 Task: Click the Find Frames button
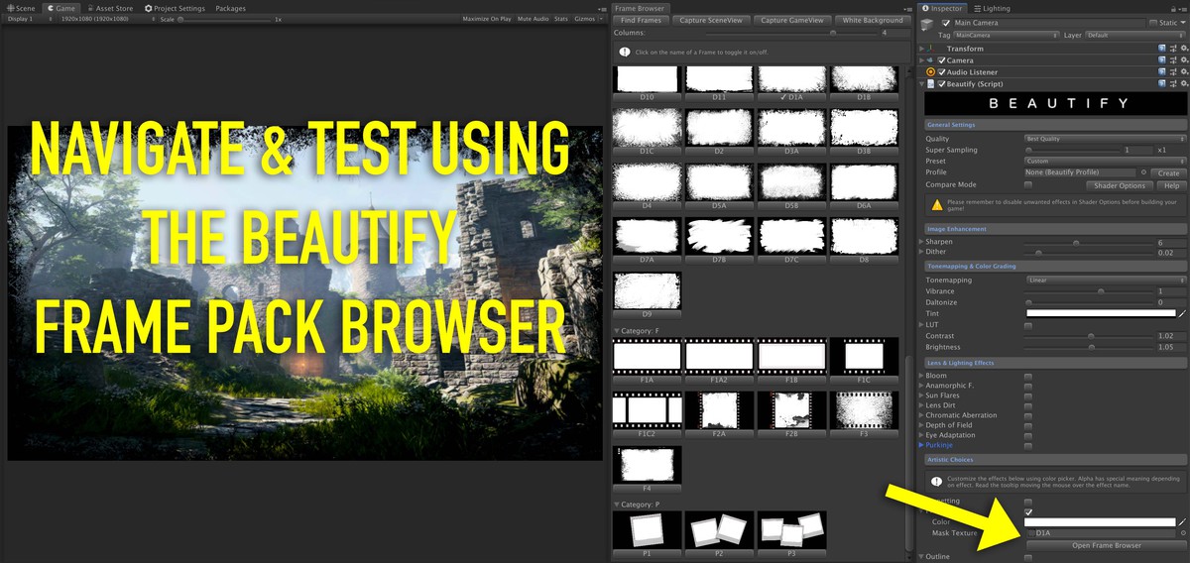coord(641,20)
